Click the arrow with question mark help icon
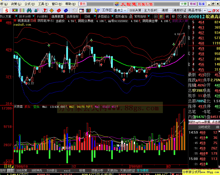 [97, 10]
